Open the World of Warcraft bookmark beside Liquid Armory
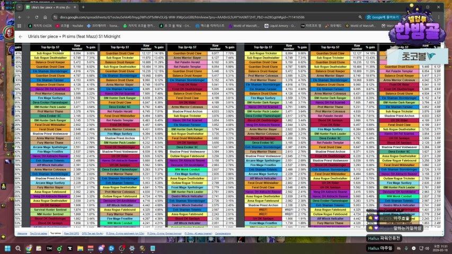The image size is (452, 254). (x=244, y=25)
